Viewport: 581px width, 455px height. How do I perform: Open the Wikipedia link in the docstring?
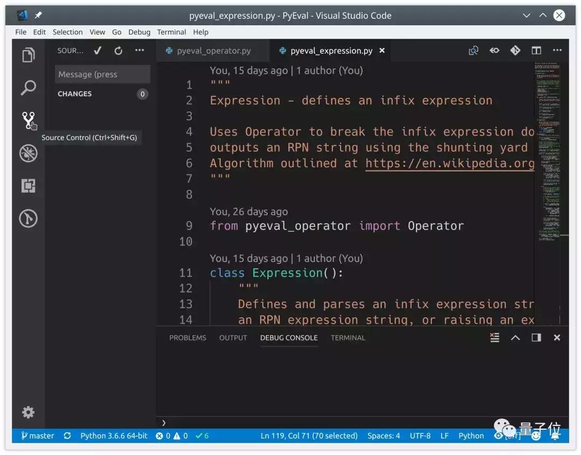click(452, 163)
